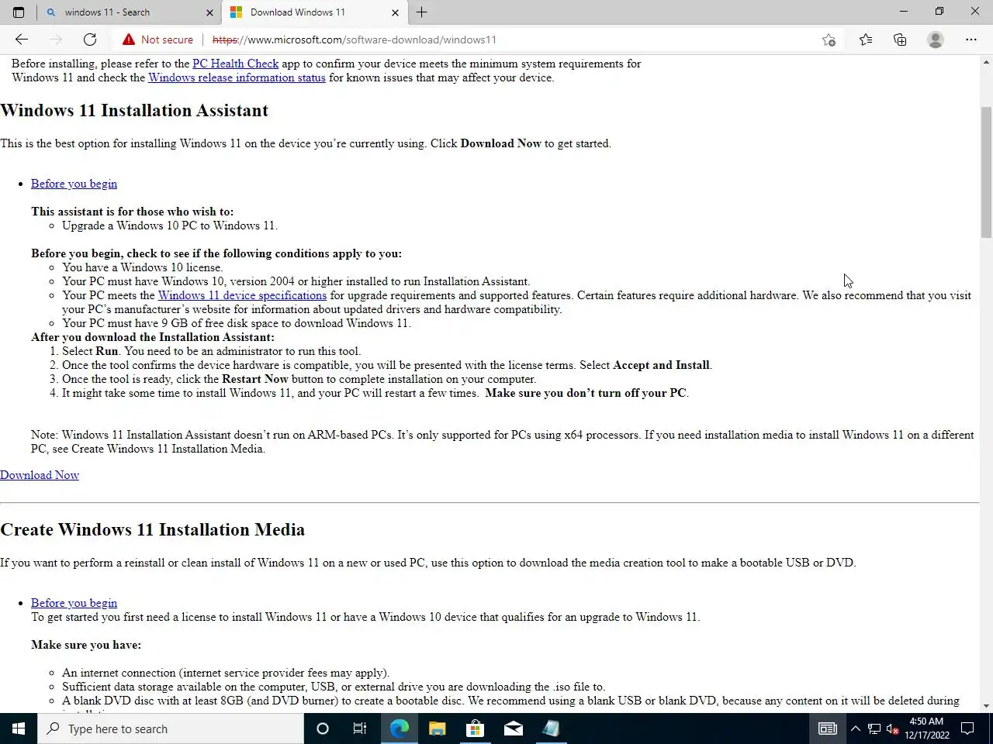Open Edge settings and more menu
The height and width of the screenshot is (744, 993).
(971, 40)
